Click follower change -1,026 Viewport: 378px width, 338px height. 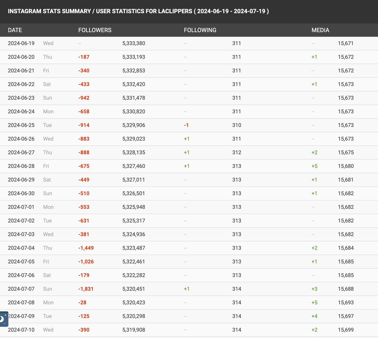click(x=86, y=262)
